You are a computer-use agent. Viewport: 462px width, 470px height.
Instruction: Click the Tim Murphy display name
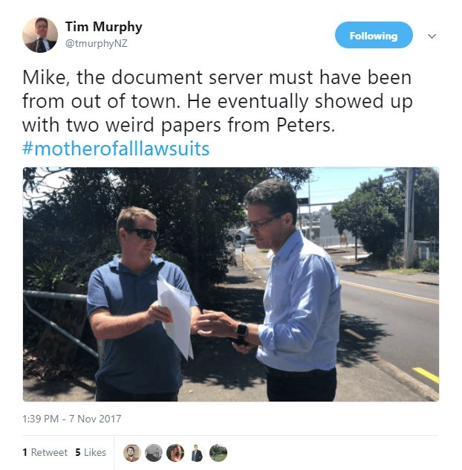click(x=103, y=27)
